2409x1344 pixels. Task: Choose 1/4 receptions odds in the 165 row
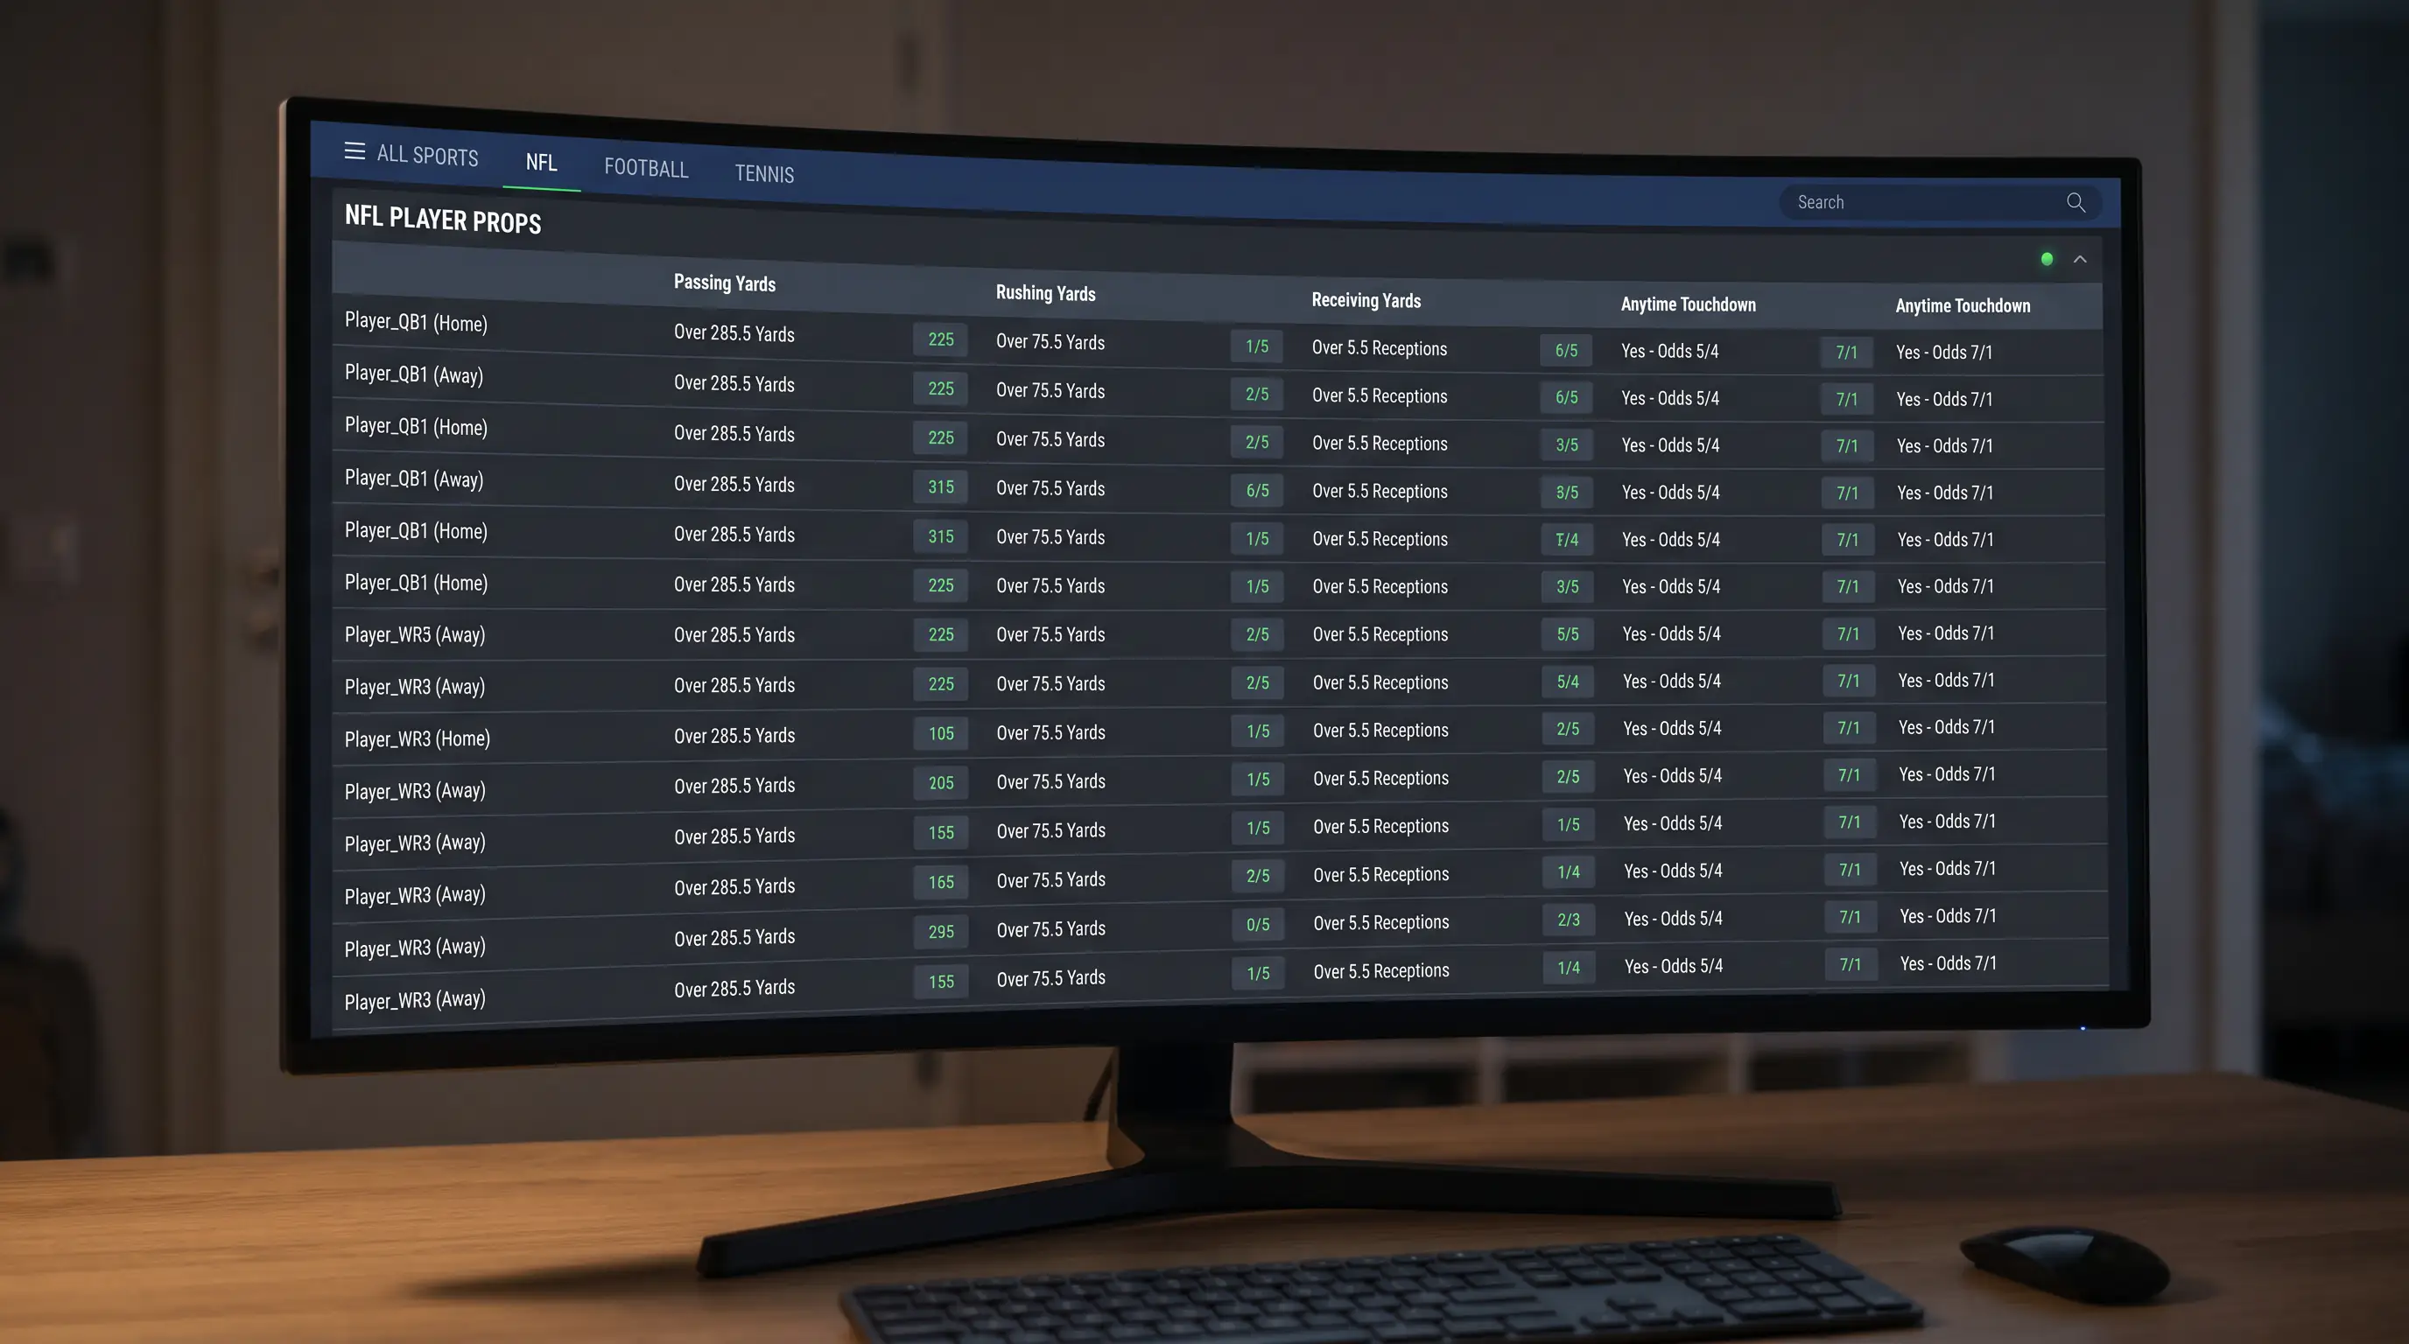[x=1569, y=872]
